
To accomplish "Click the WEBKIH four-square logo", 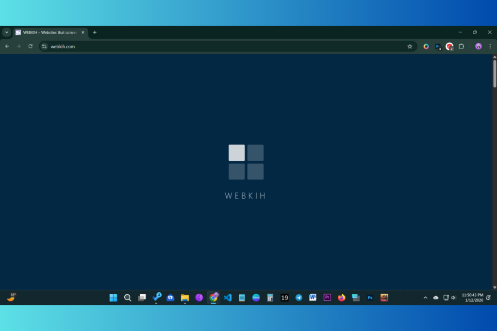I will (x=246, y=162).
